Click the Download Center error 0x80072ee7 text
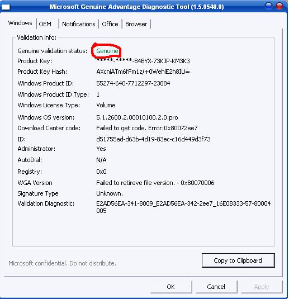Screen dimensions: 289x299 (146, 128)
